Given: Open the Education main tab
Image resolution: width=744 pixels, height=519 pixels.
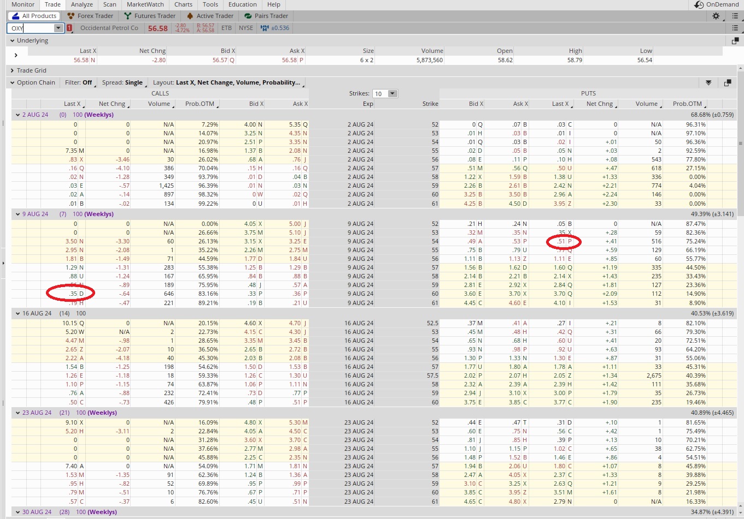Looking at the screenshot, I should 243,4.
